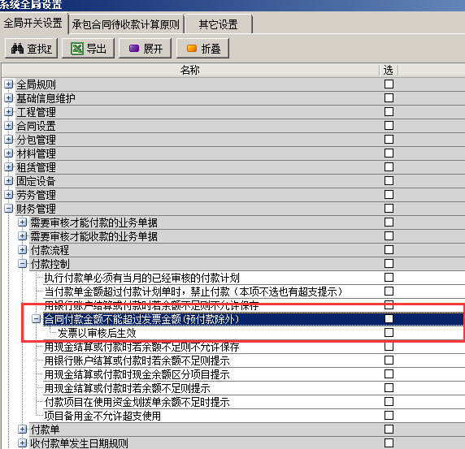Expand the 付款单 sub-node

coord(22,430)
